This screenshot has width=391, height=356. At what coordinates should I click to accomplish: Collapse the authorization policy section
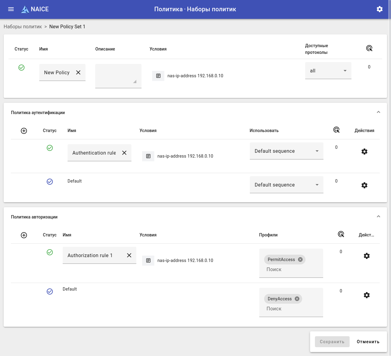(x=378, y=217)
